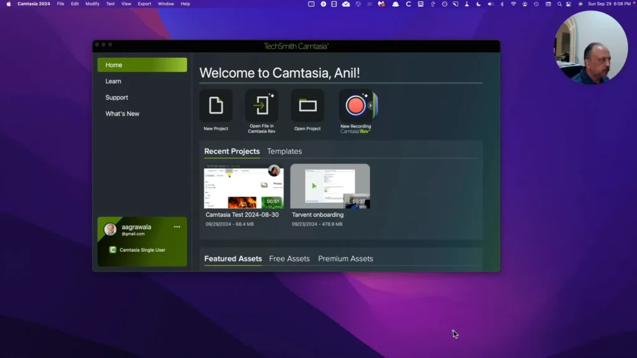Open the Edit menu

coord(75,4)
